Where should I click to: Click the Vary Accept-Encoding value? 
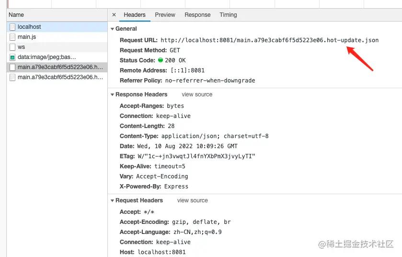162,176
